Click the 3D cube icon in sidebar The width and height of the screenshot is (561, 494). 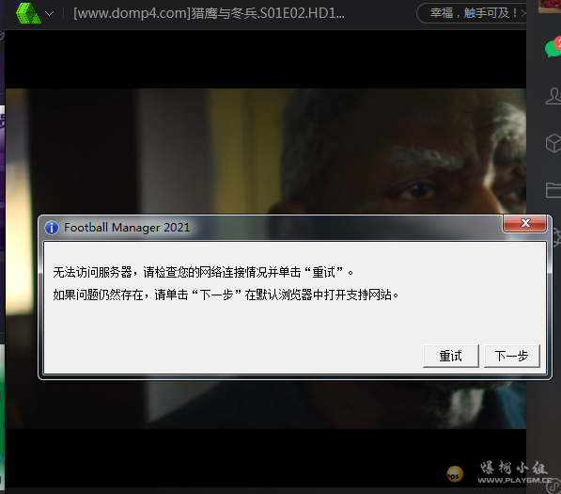pyautogui.click(x=553, y=143)
